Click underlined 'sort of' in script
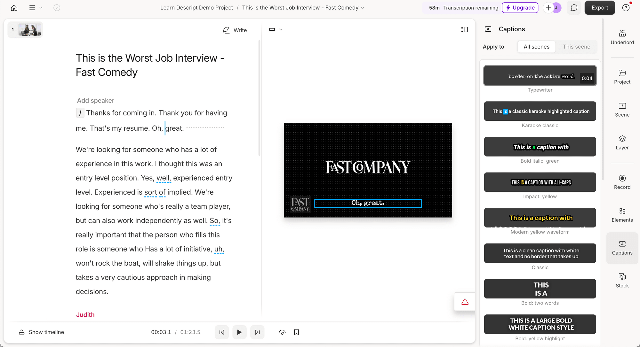Image resolution: width=640 pixels, height=347 pixels. click(x=155, y=192)
